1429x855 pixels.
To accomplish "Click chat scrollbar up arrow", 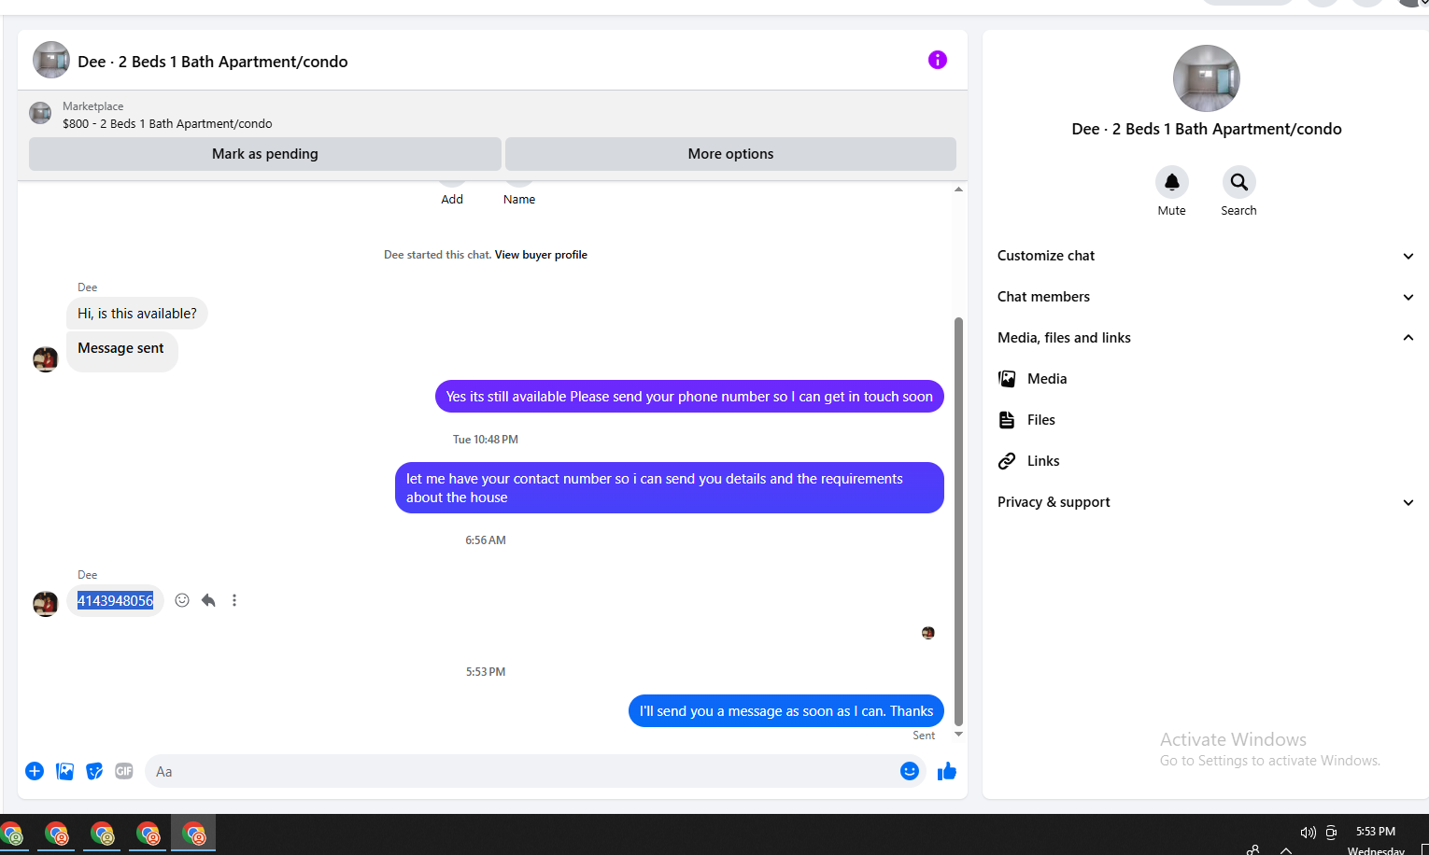I will point(958,189).
